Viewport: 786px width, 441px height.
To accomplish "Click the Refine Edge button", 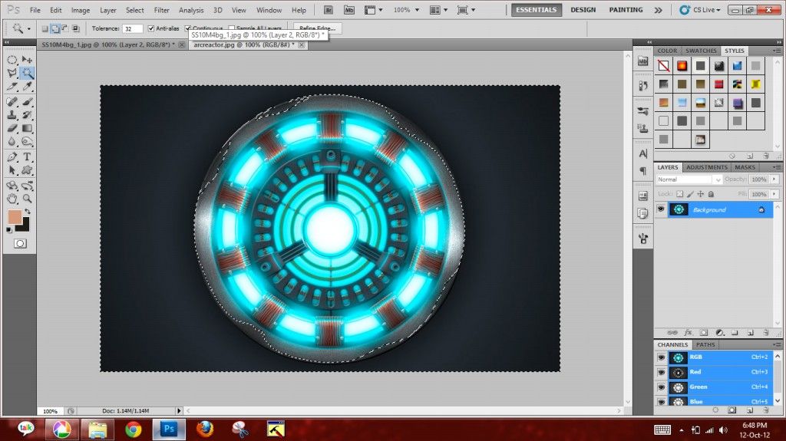I will [317, 28].
